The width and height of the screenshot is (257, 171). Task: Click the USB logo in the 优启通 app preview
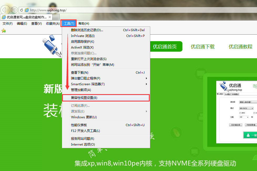223,86
